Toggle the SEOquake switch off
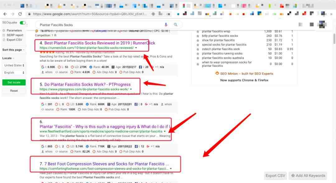336x183 pixels. (x=22, y=23)
